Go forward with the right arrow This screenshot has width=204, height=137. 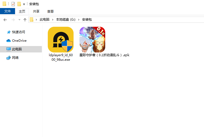tap(13, 20)
